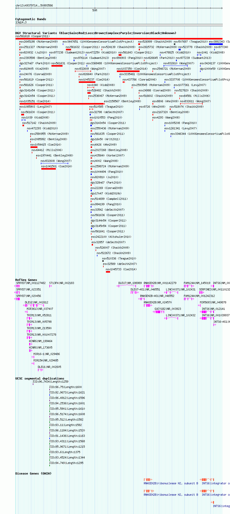Click the Cytogenetic Bands track title
Image resolution: width=230 pixels, height=514 pixels.
click(30, 19)
